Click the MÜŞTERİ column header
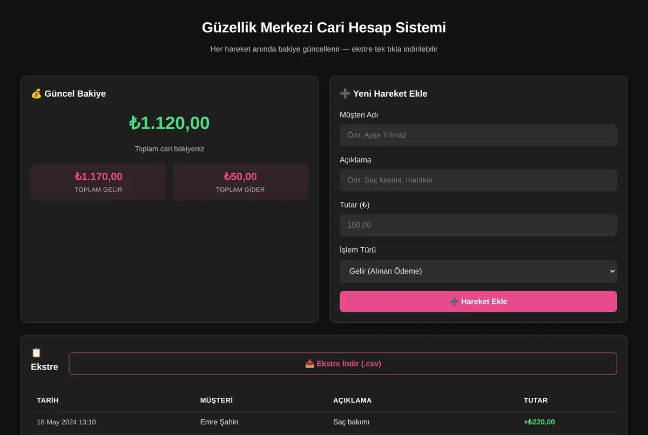Screen dimensions: 648x435 pyautogui.click(x=217, y=400)
